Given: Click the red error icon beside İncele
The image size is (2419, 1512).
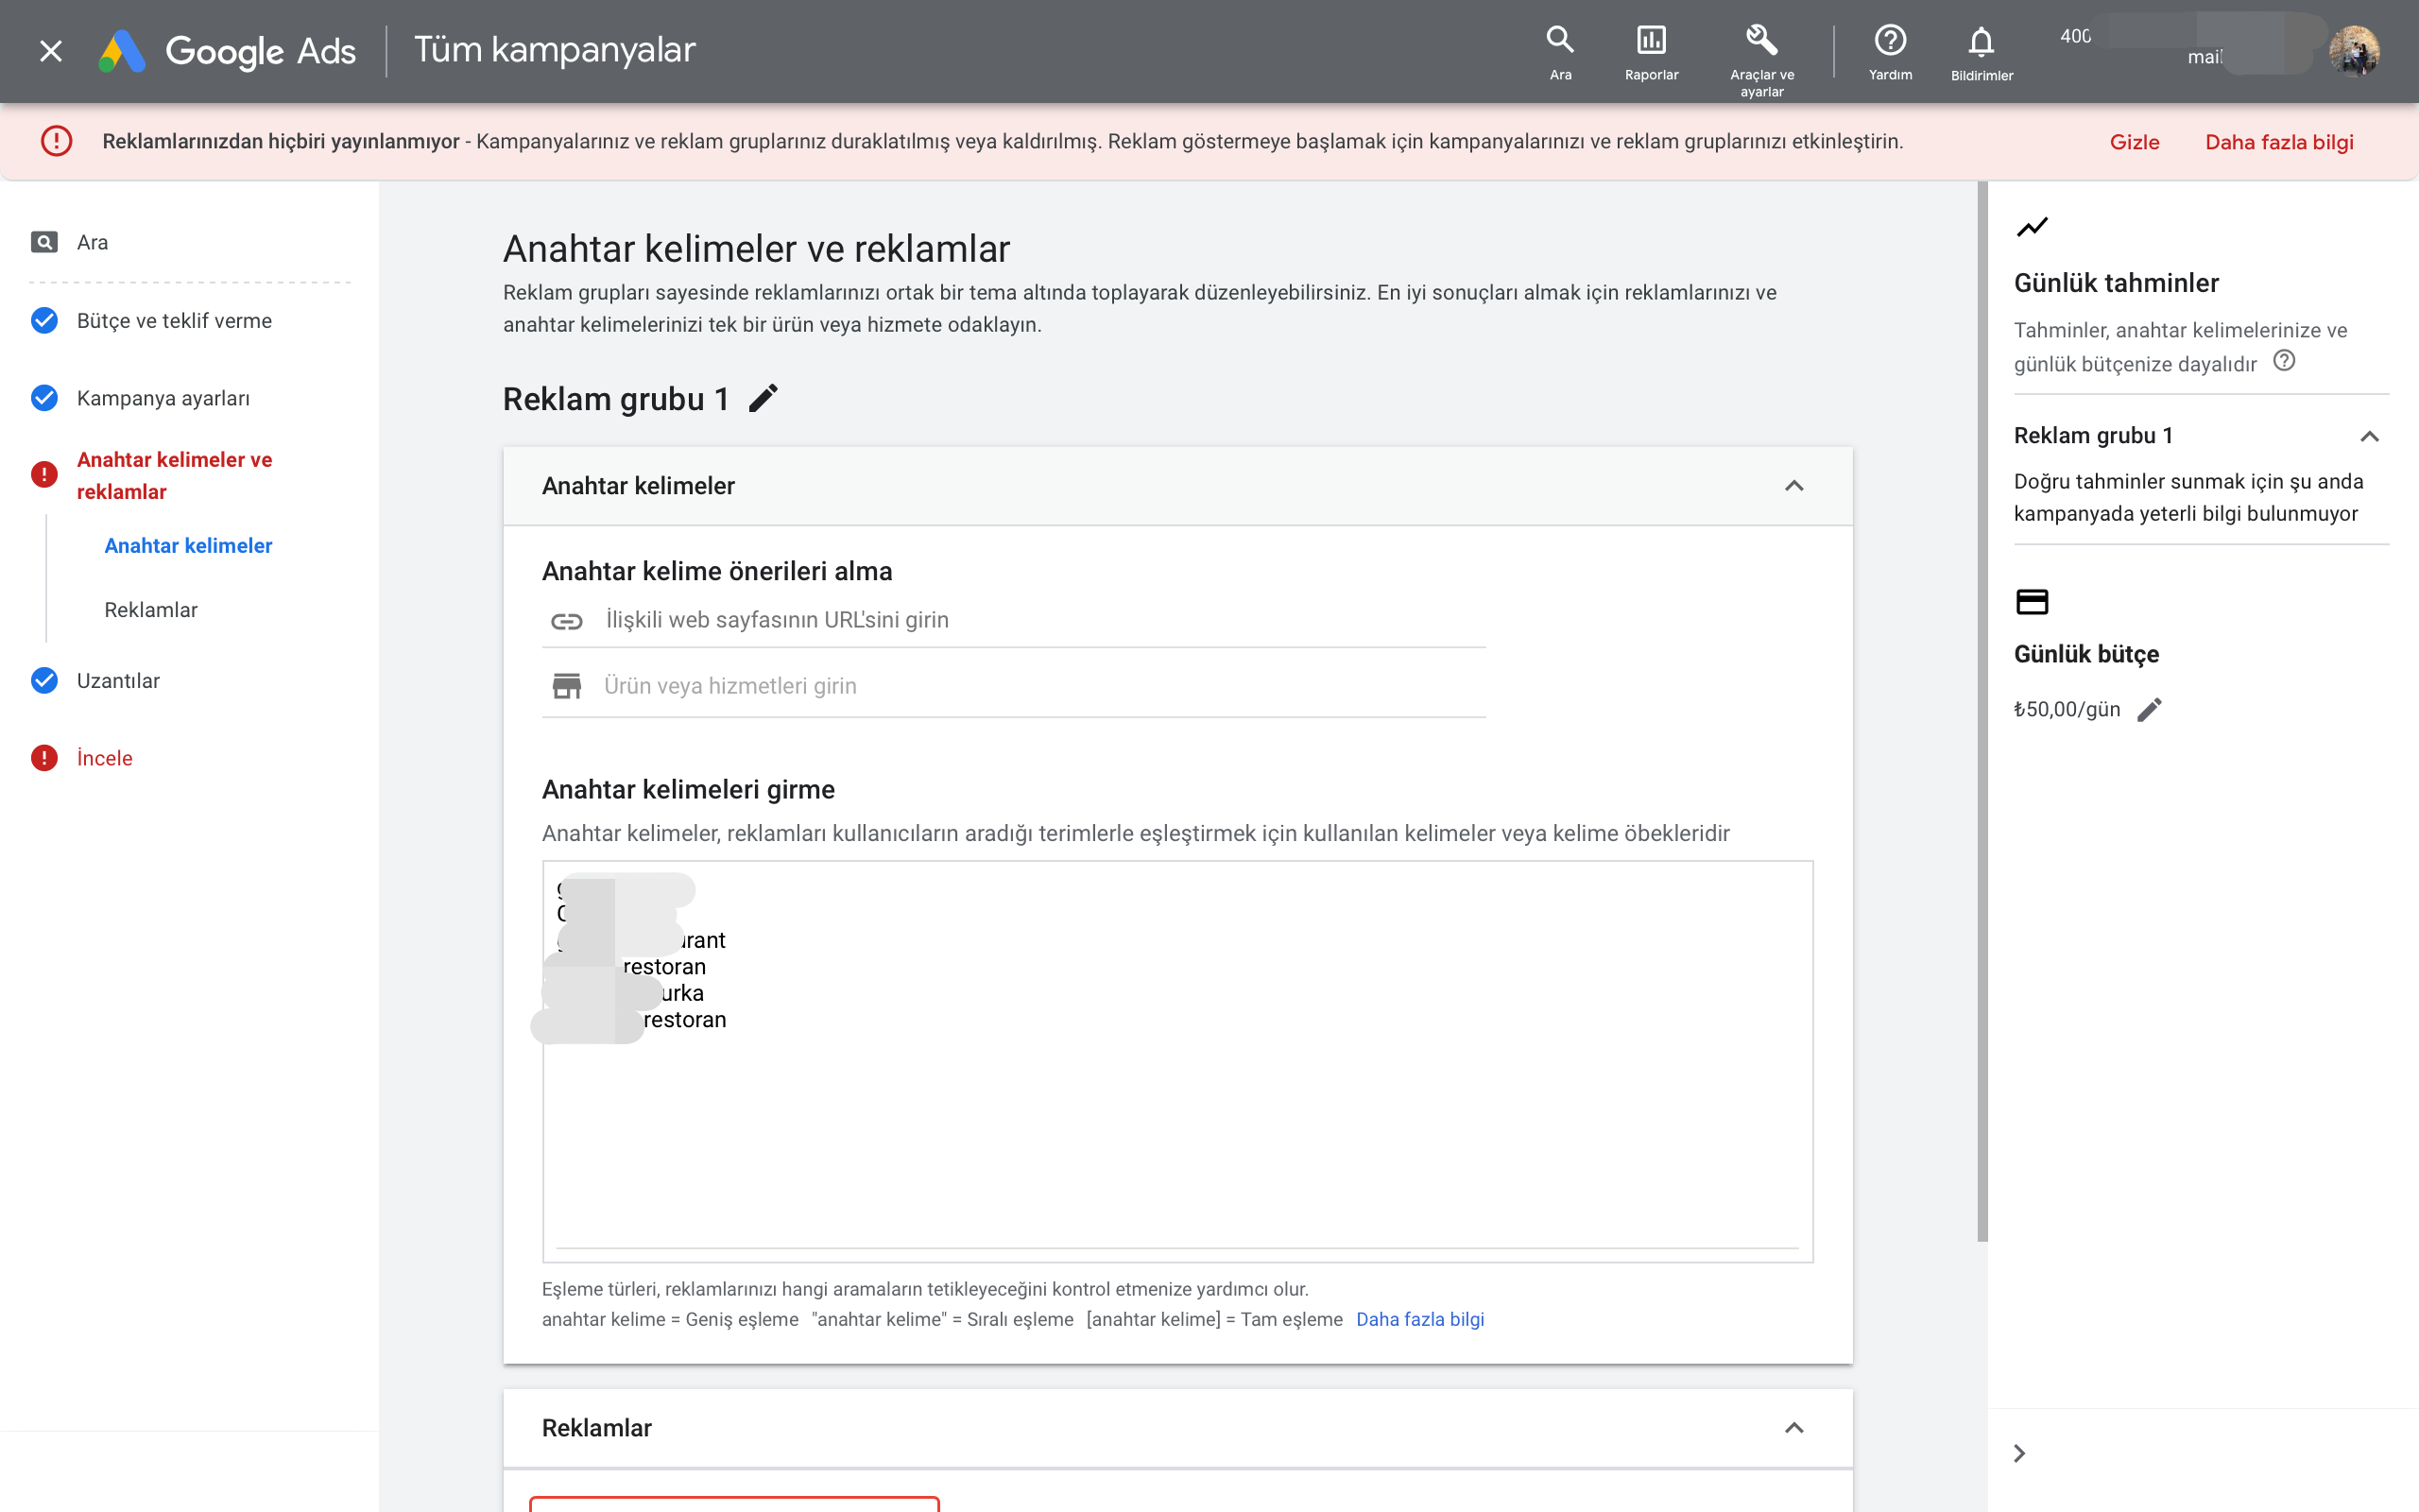Looking at the screenshot, I should coord(44,758).
